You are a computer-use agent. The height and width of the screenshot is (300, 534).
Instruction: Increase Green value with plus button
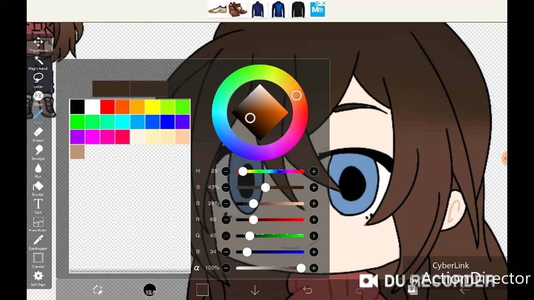tap(314, 236)
